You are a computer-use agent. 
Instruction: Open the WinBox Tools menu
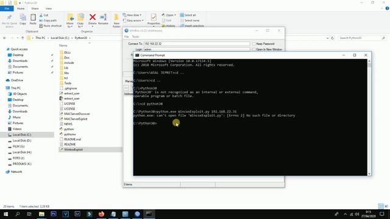[135, 36]
